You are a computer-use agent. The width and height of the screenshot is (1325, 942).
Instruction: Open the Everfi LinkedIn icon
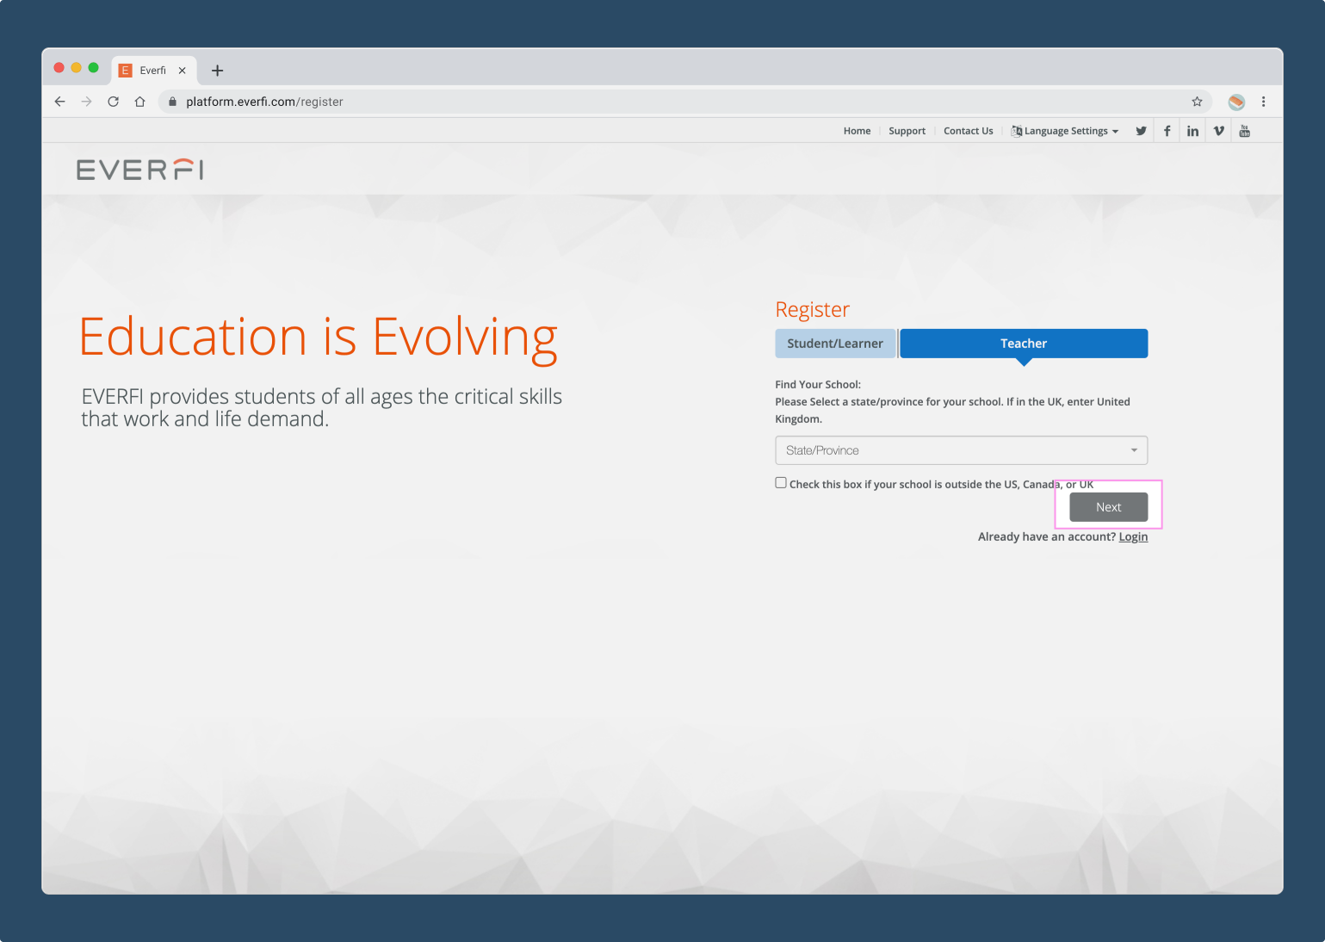1192,131
